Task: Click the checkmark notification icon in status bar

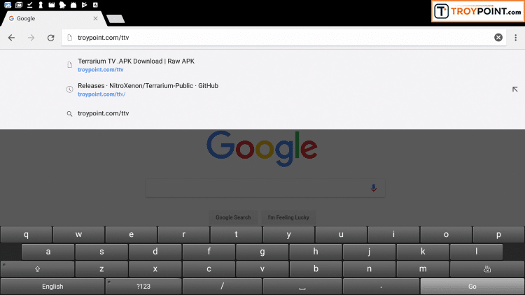Action: [x=30, y=5]
